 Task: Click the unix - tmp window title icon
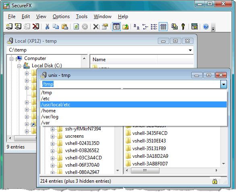pos(43,75)
